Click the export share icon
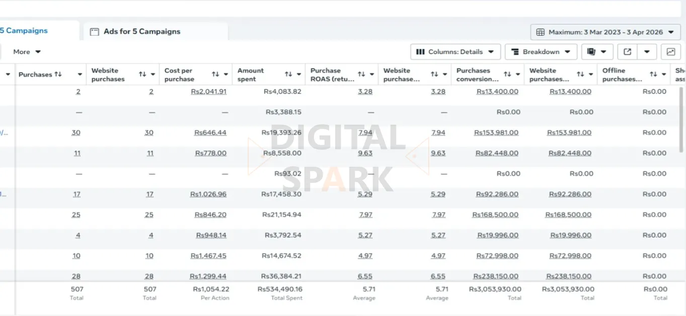This screenshot has height=316, width=686. click(x=627, y=52)
